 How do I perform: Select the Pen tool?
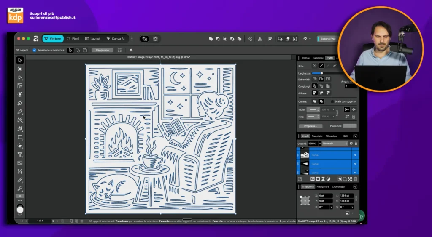20,103
